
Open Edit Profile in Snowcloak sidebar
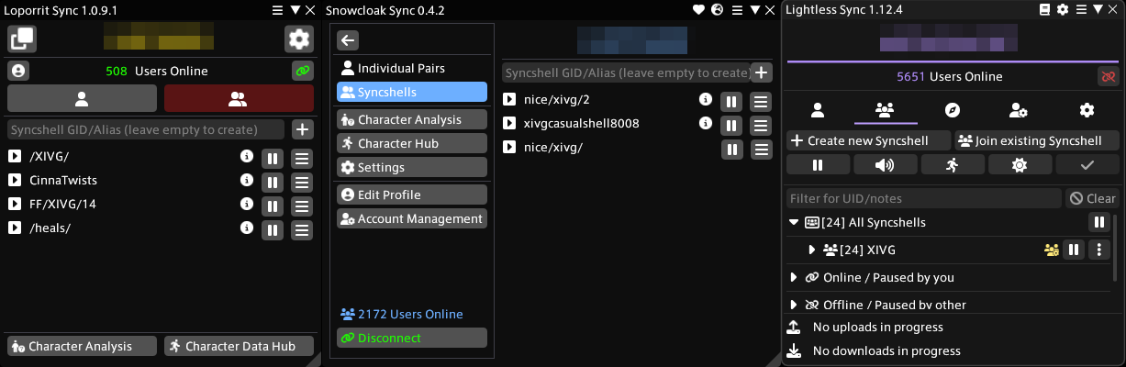pos(412,195)
